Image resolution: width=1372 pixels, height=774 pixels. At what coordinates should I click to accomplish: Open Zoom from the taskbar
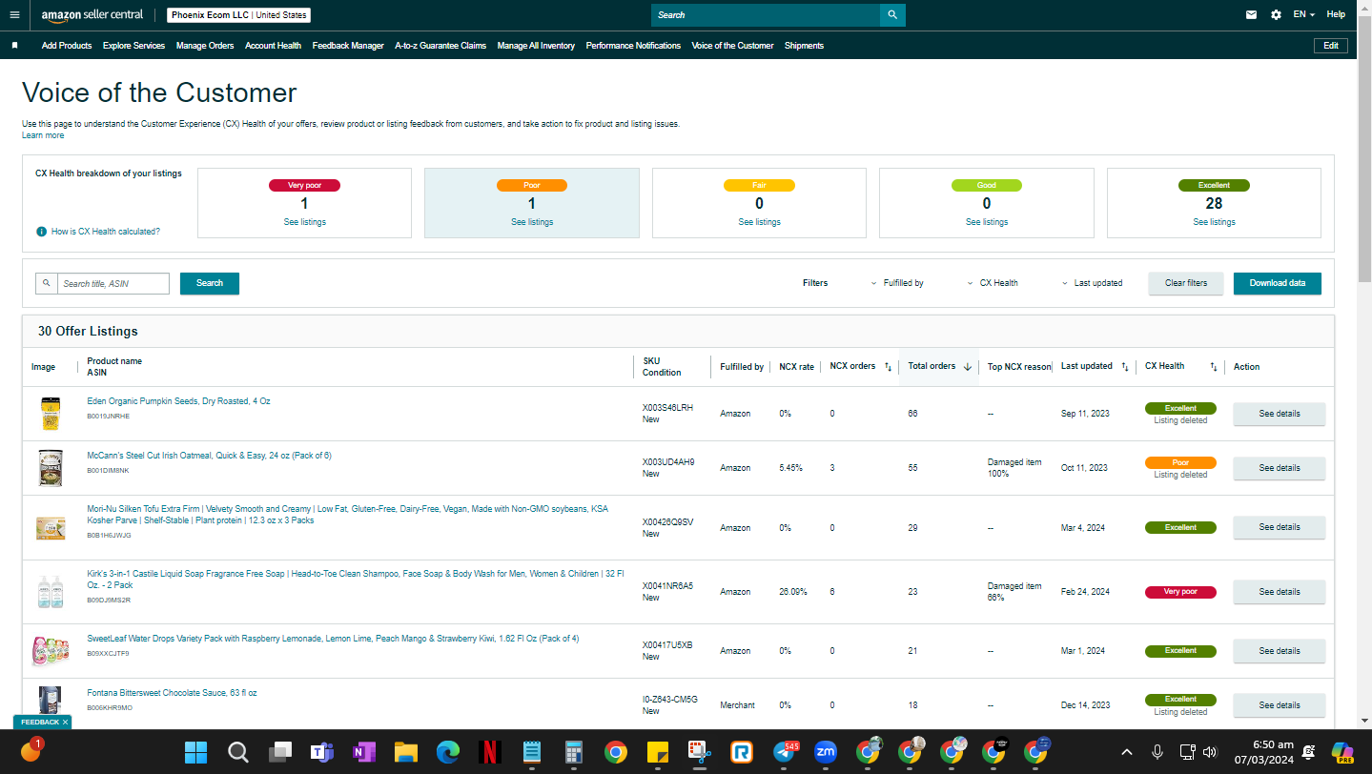[826, 752]
